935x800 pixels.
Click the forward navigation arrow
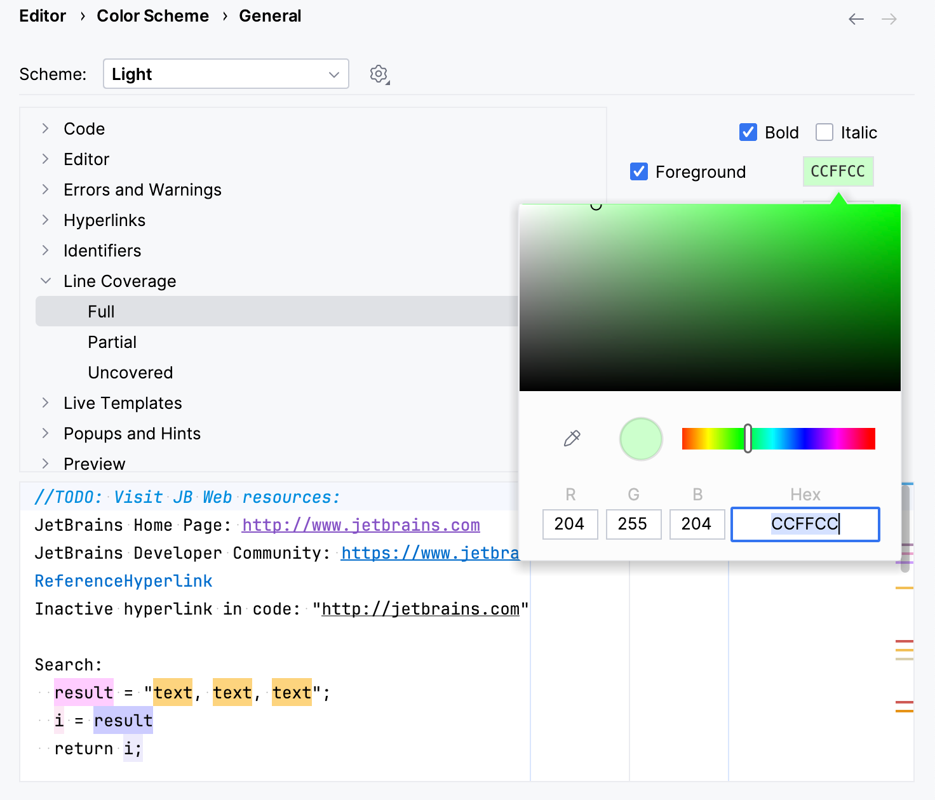pyautogui.click(x=889, y=19)
